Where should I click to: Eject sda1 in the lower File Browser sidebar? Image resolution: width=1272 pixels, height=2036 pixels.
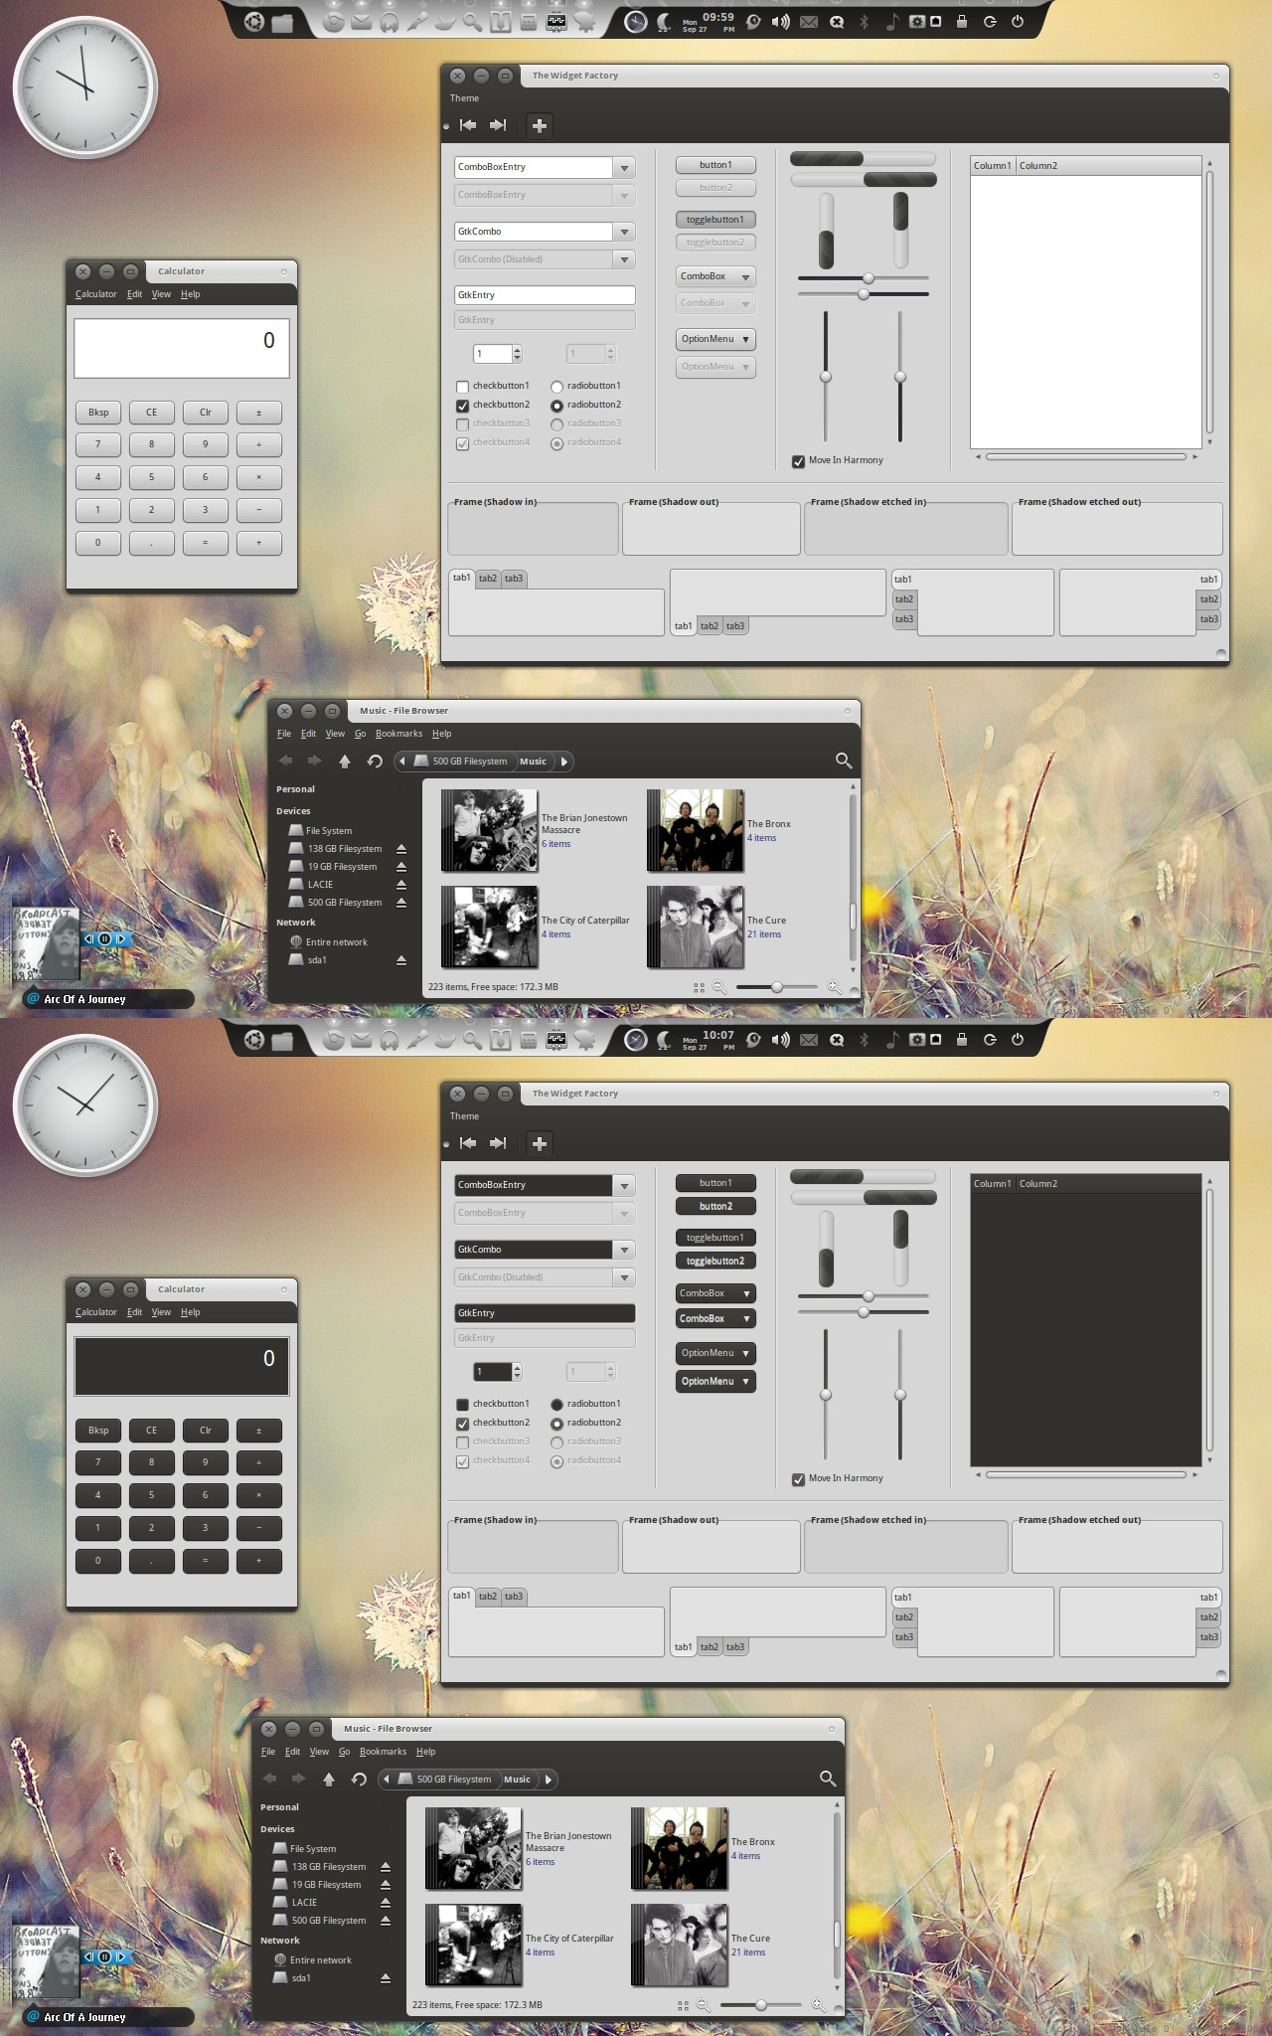pos(386,1978)
